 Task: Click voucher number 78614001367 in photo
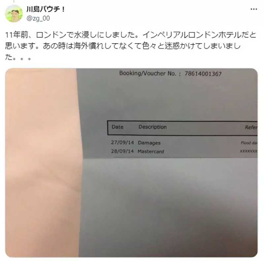pos(203,74)
